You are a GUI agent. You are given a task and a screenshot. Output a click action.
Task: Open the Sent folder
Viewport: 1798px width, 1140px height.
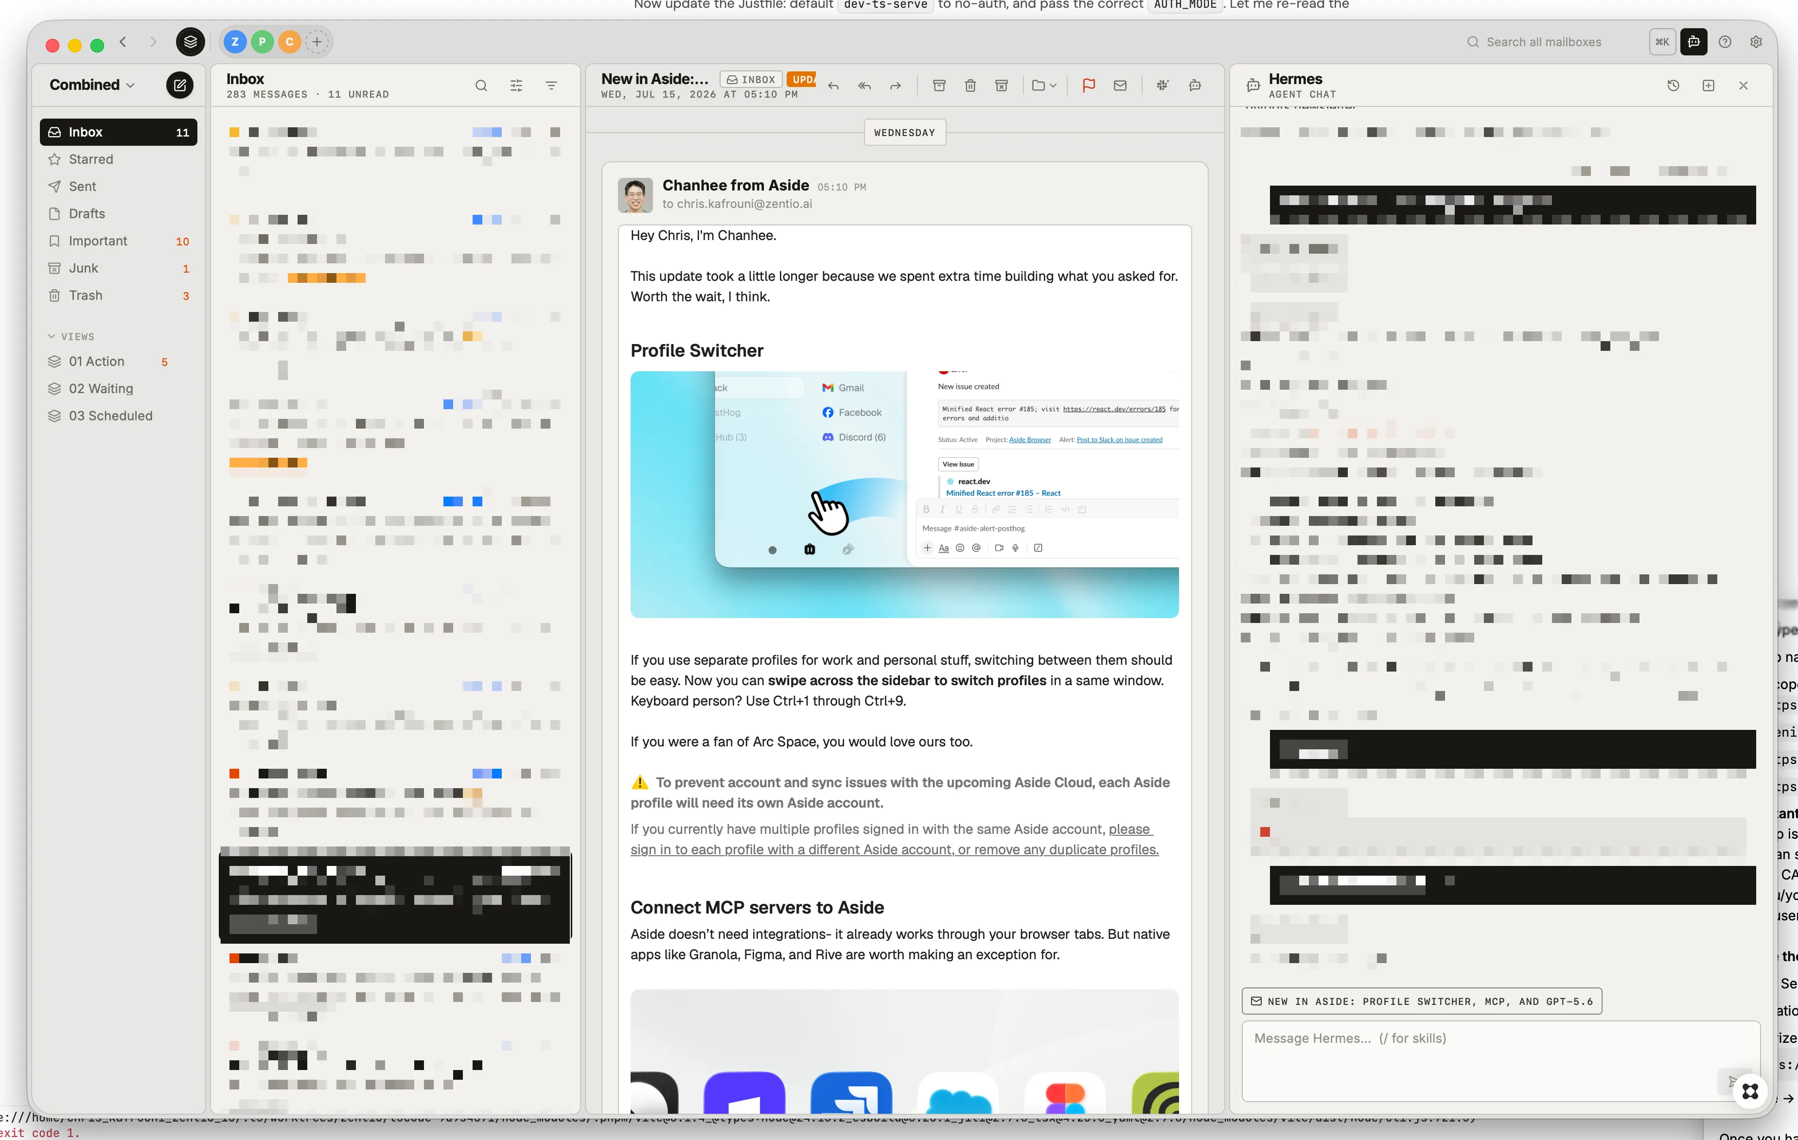point(118,187)
